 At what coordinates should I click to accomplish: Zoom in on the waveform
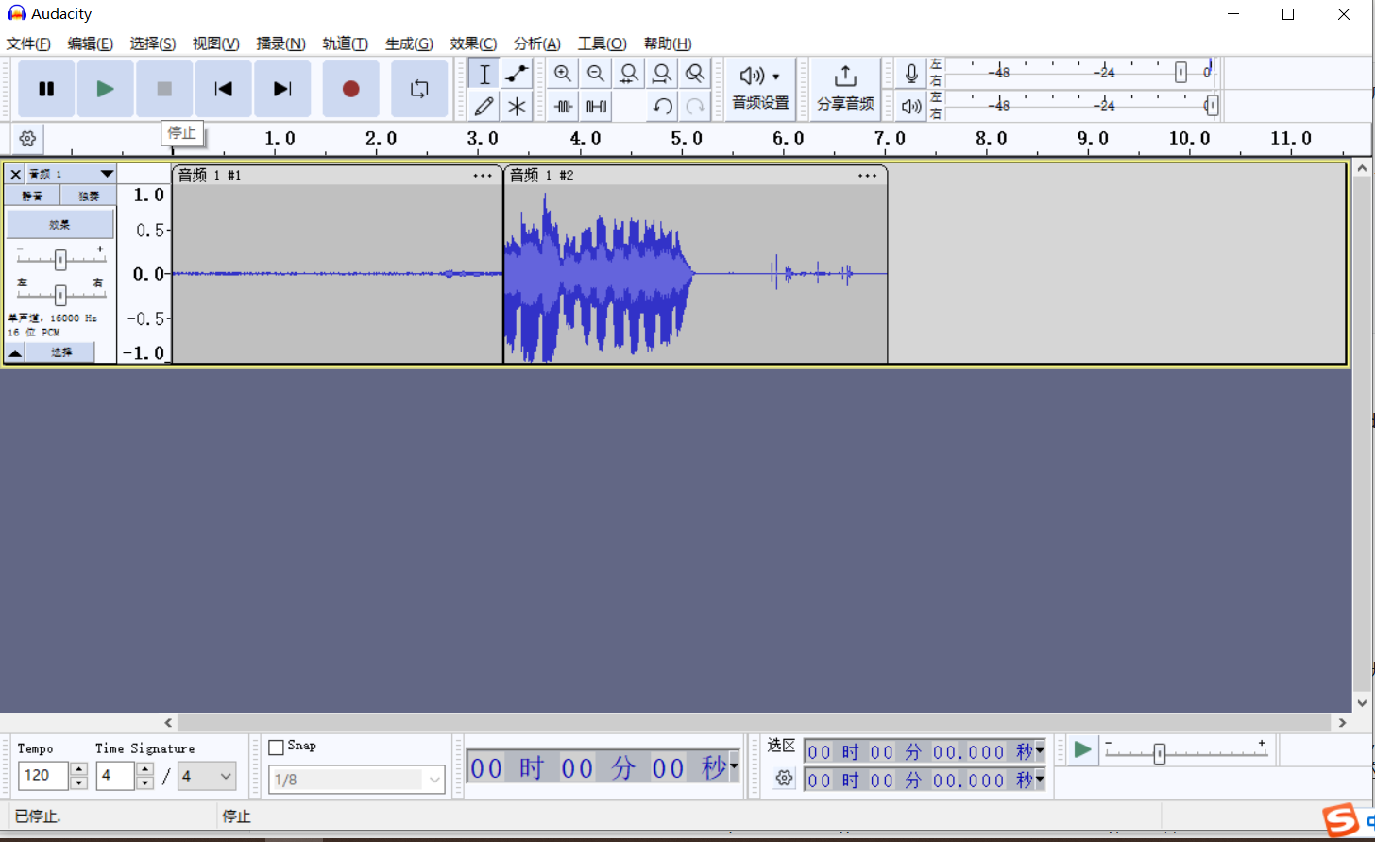pos(563,74)
